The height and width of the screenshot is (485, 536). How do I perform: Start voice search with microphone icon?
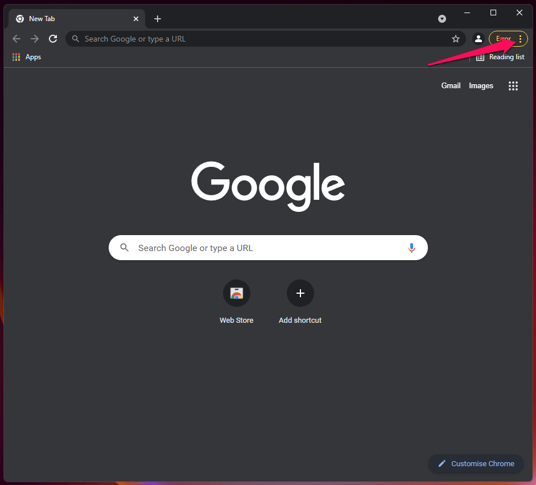411,248
